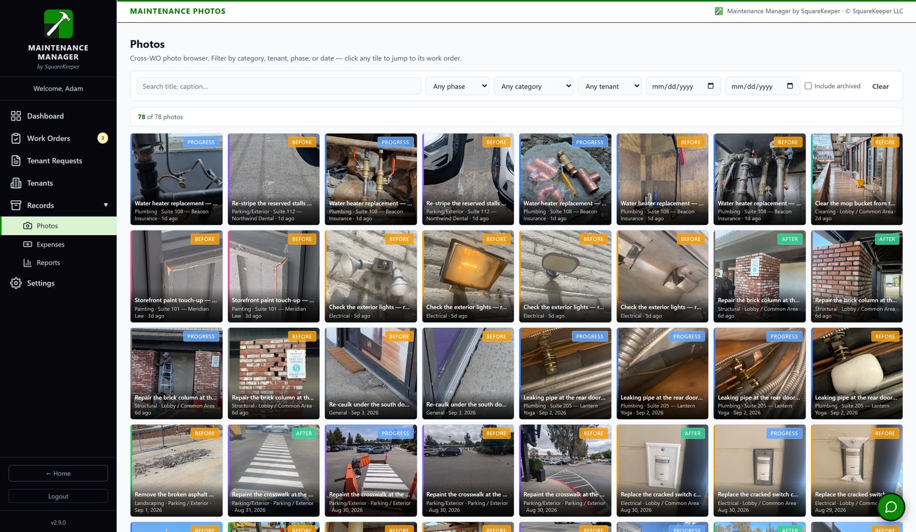This screenshot has width=916, height=532.
Task: Click the v2.9.0 version text
Action: [58, 522]
